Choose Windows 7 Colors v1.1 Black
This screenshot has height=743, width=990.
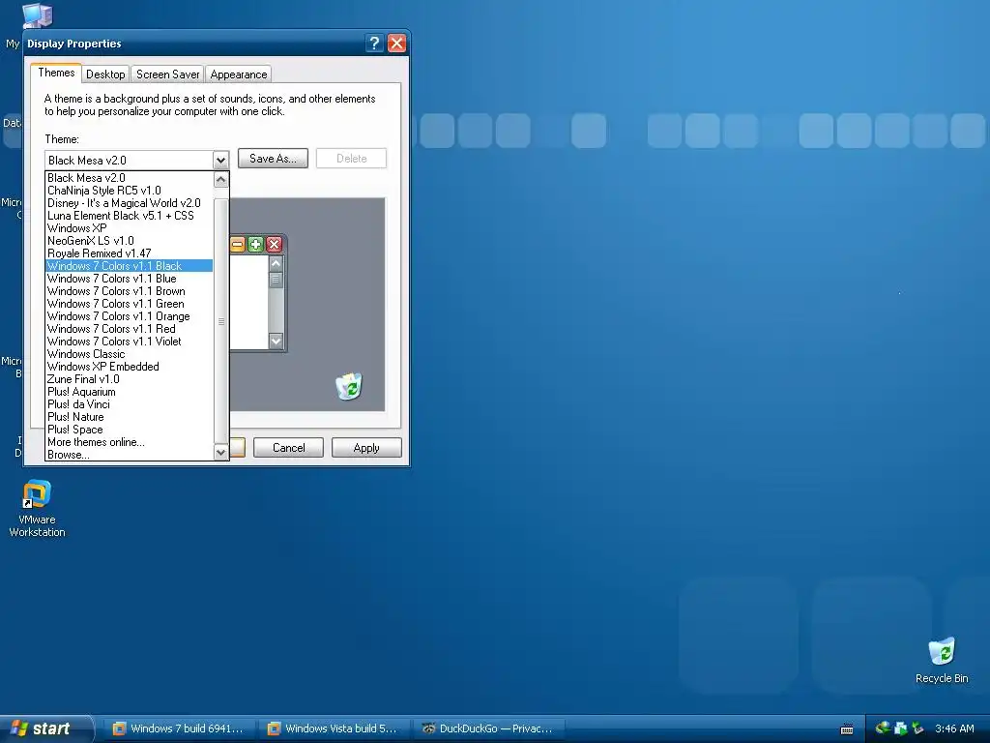click(129, 266)
